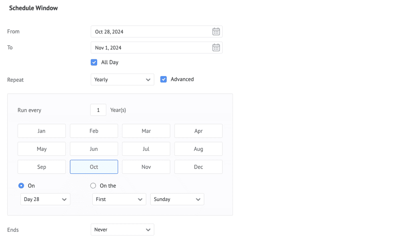
Task: Select the Jun month button
Action: [x=94, y=149]
